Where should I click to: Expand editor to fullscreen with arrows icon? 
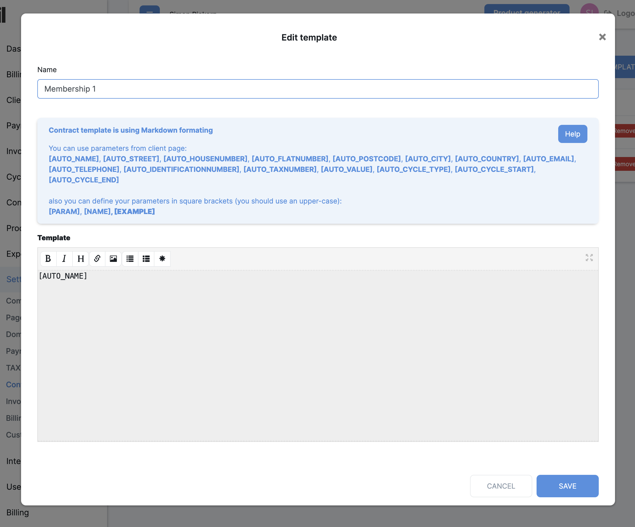click(x=589, y=258)
